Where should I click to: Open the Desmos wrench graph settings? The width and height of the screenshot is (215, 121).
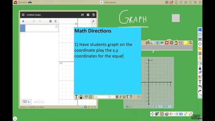pyautogui.click(x=93, y=21)
